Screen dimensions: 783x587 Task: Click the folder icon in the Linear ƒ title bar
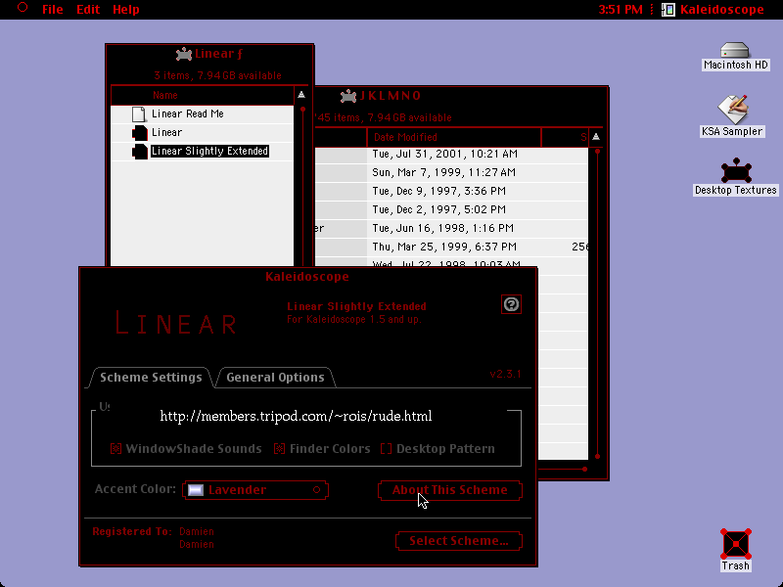[x=184, y=54]
